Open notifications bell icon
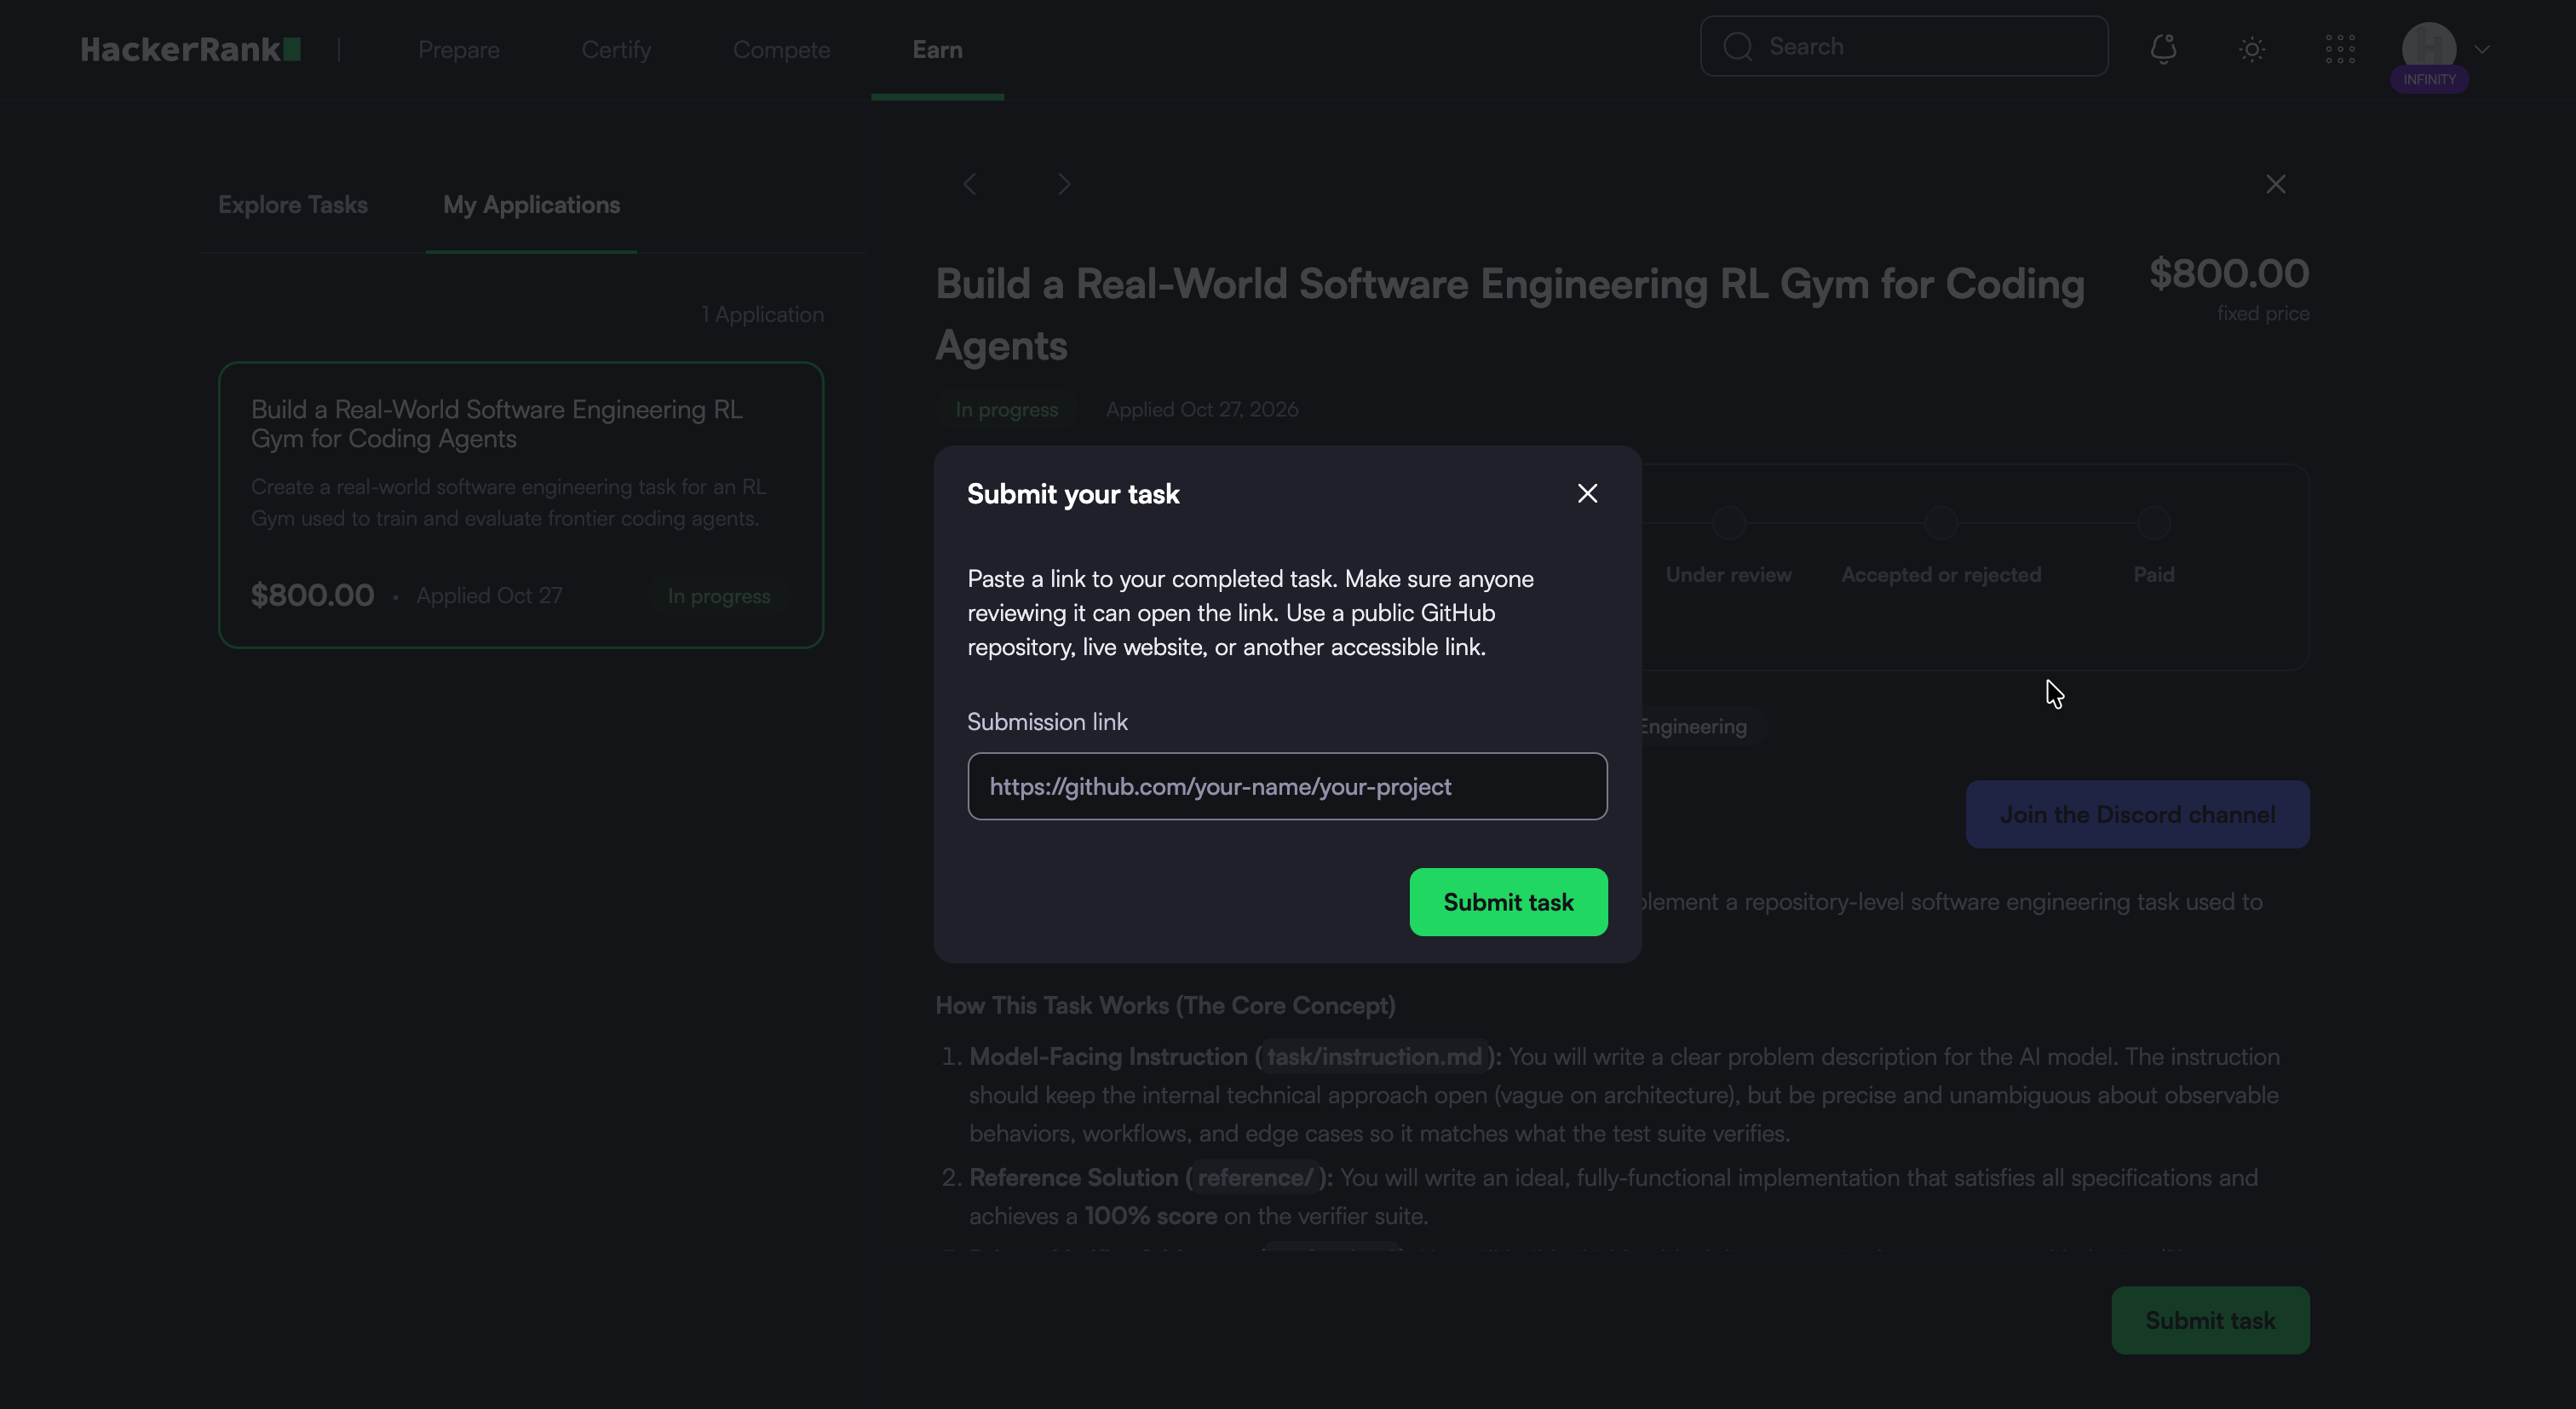Screen dimensions: 2576x1409 [2163, 48]
